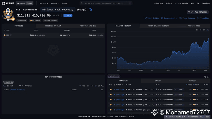The height and width of the screenshot is (119, 212).
Task: Click the Create Alert bell icon
Action: (x=162, y=18)
